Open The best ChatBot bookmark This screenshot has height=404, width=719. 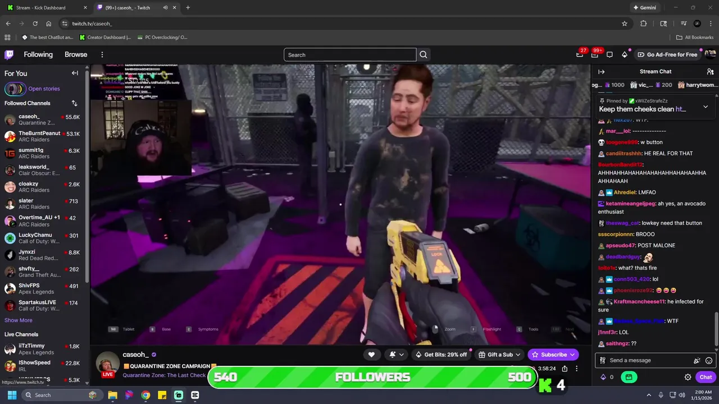pyautogui.click(x=48, y=38)
